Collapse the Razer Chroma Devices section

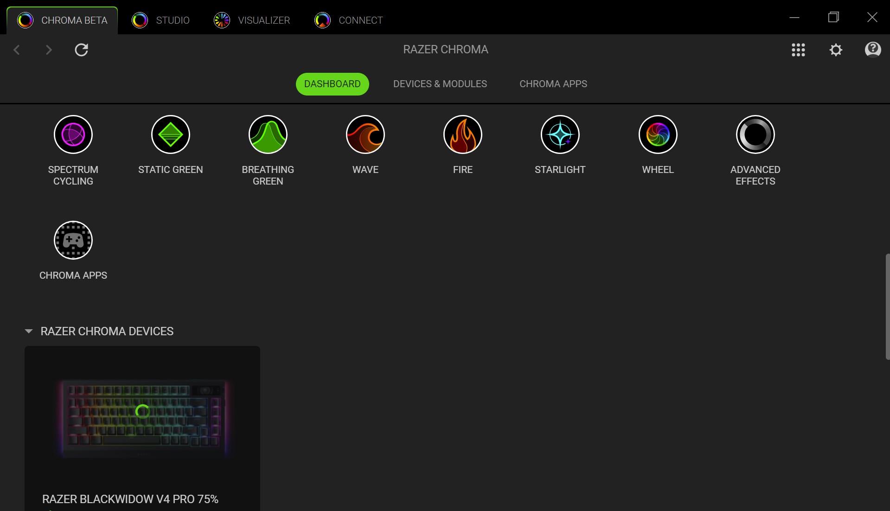[x=29, y=331]
